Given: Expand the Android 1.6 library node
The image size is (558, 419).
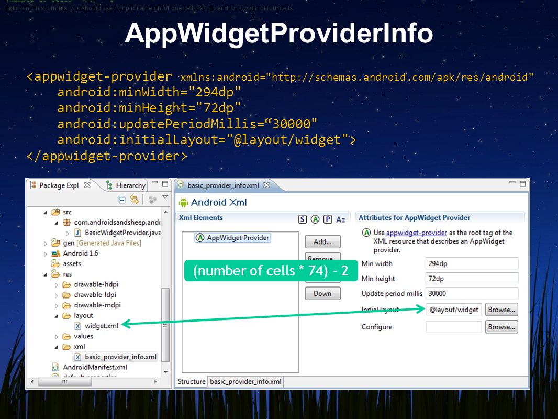Looking at the screenshot, I should (x=45, y=254).
